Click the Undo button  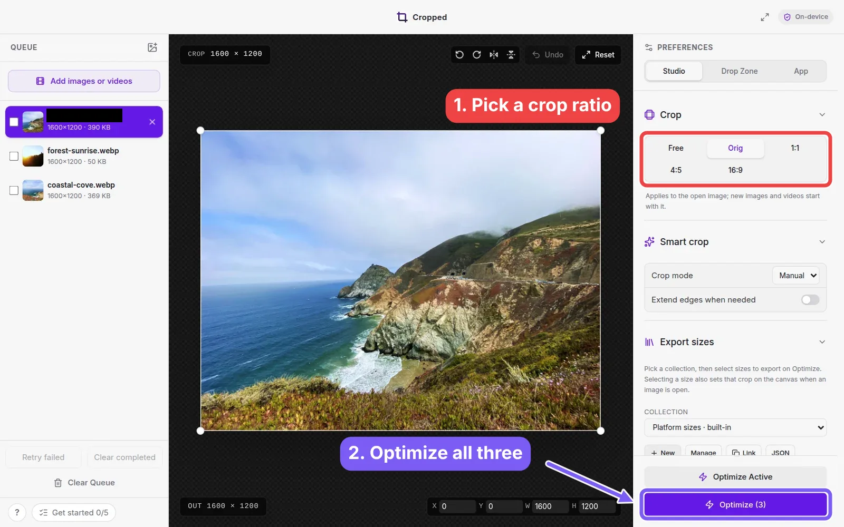pyautogui.click(x=548, y=55)
